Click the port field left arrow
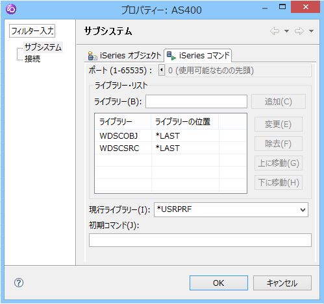The image size is (324, 304). click(162, 70)
